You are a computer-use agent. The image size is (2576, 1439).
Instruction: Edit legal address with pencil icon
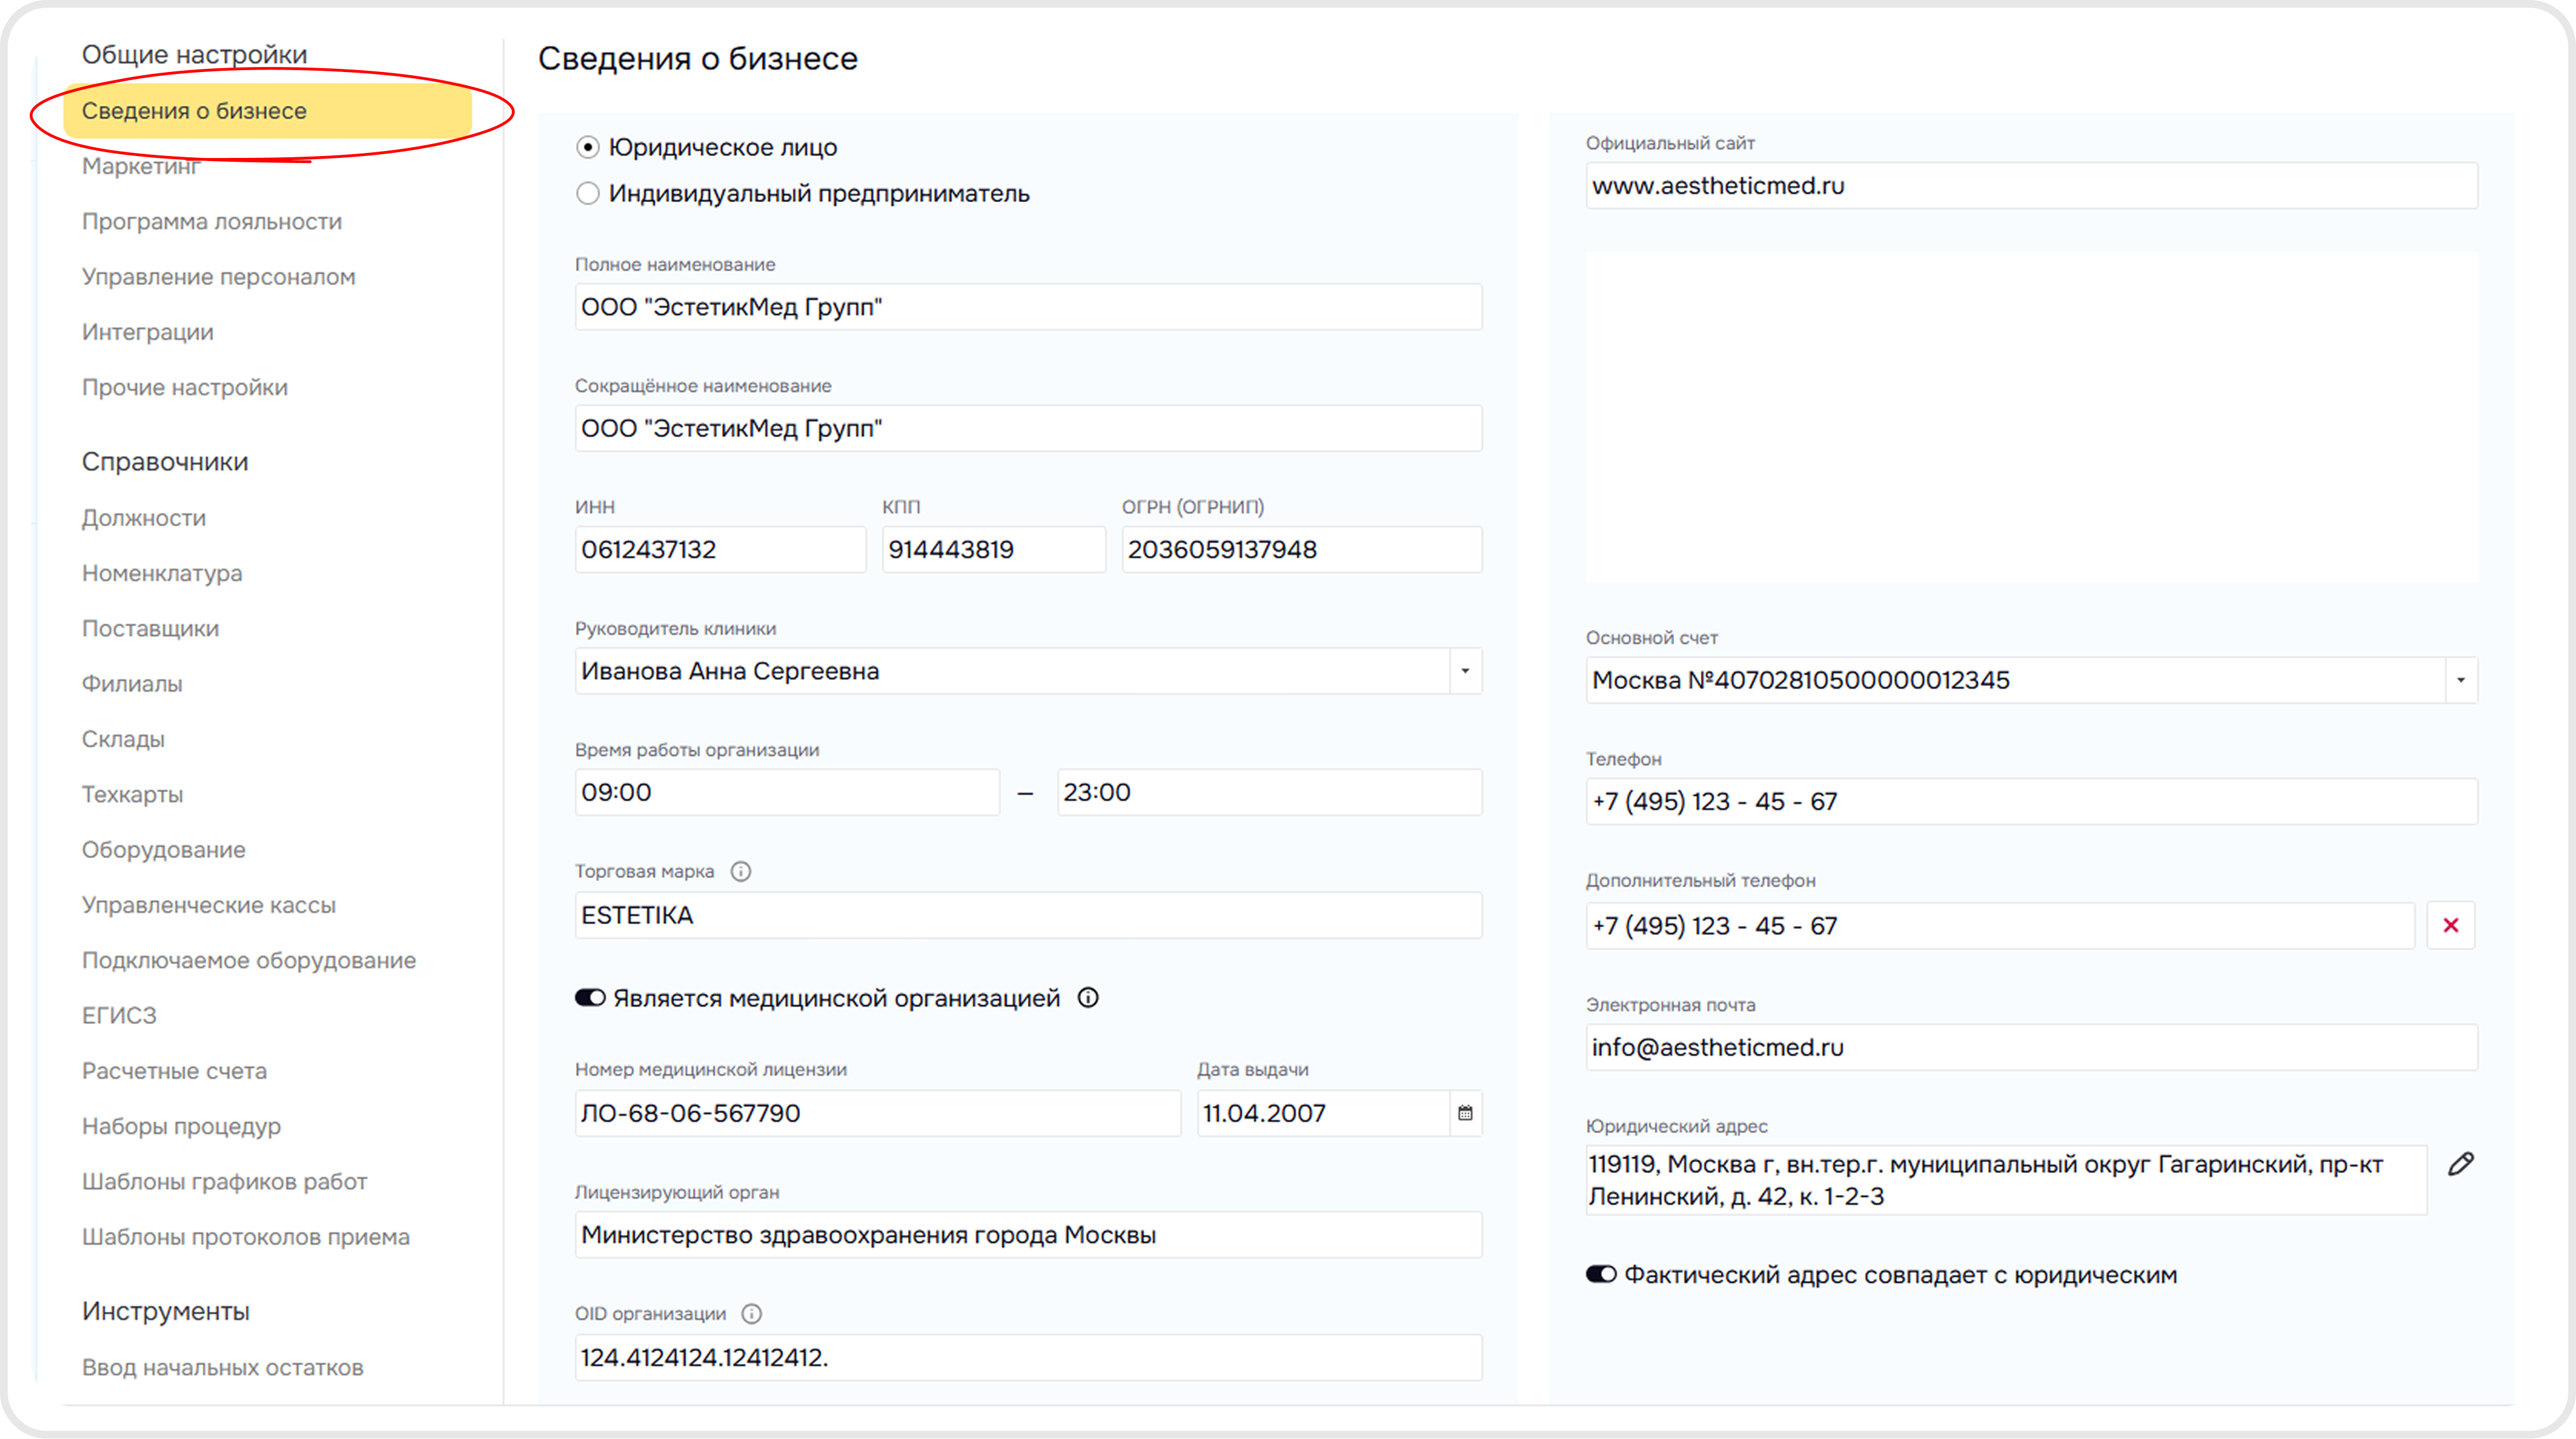[2460, 1164]
